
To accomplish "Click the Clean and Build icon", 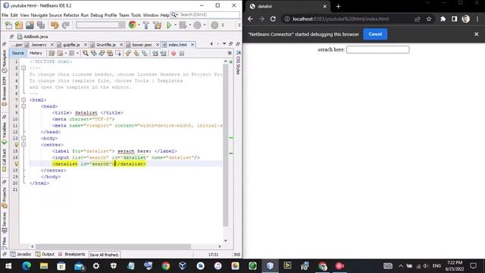I will pos(157,25).
